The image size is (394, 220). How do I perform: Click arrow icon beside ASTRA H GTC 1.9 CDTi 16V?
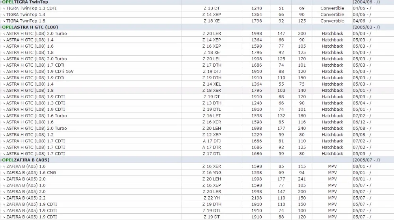click(4, 72)
